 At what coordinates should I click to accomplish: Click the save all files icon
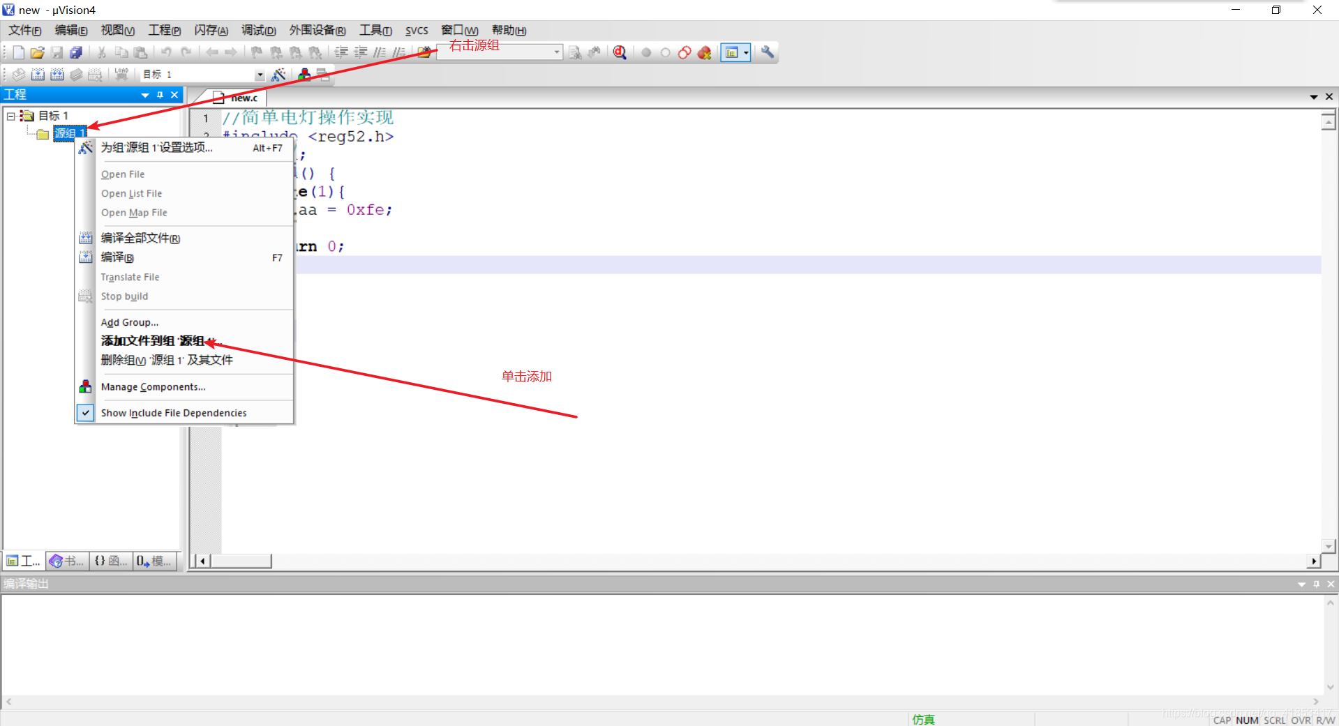click(76, 52)
